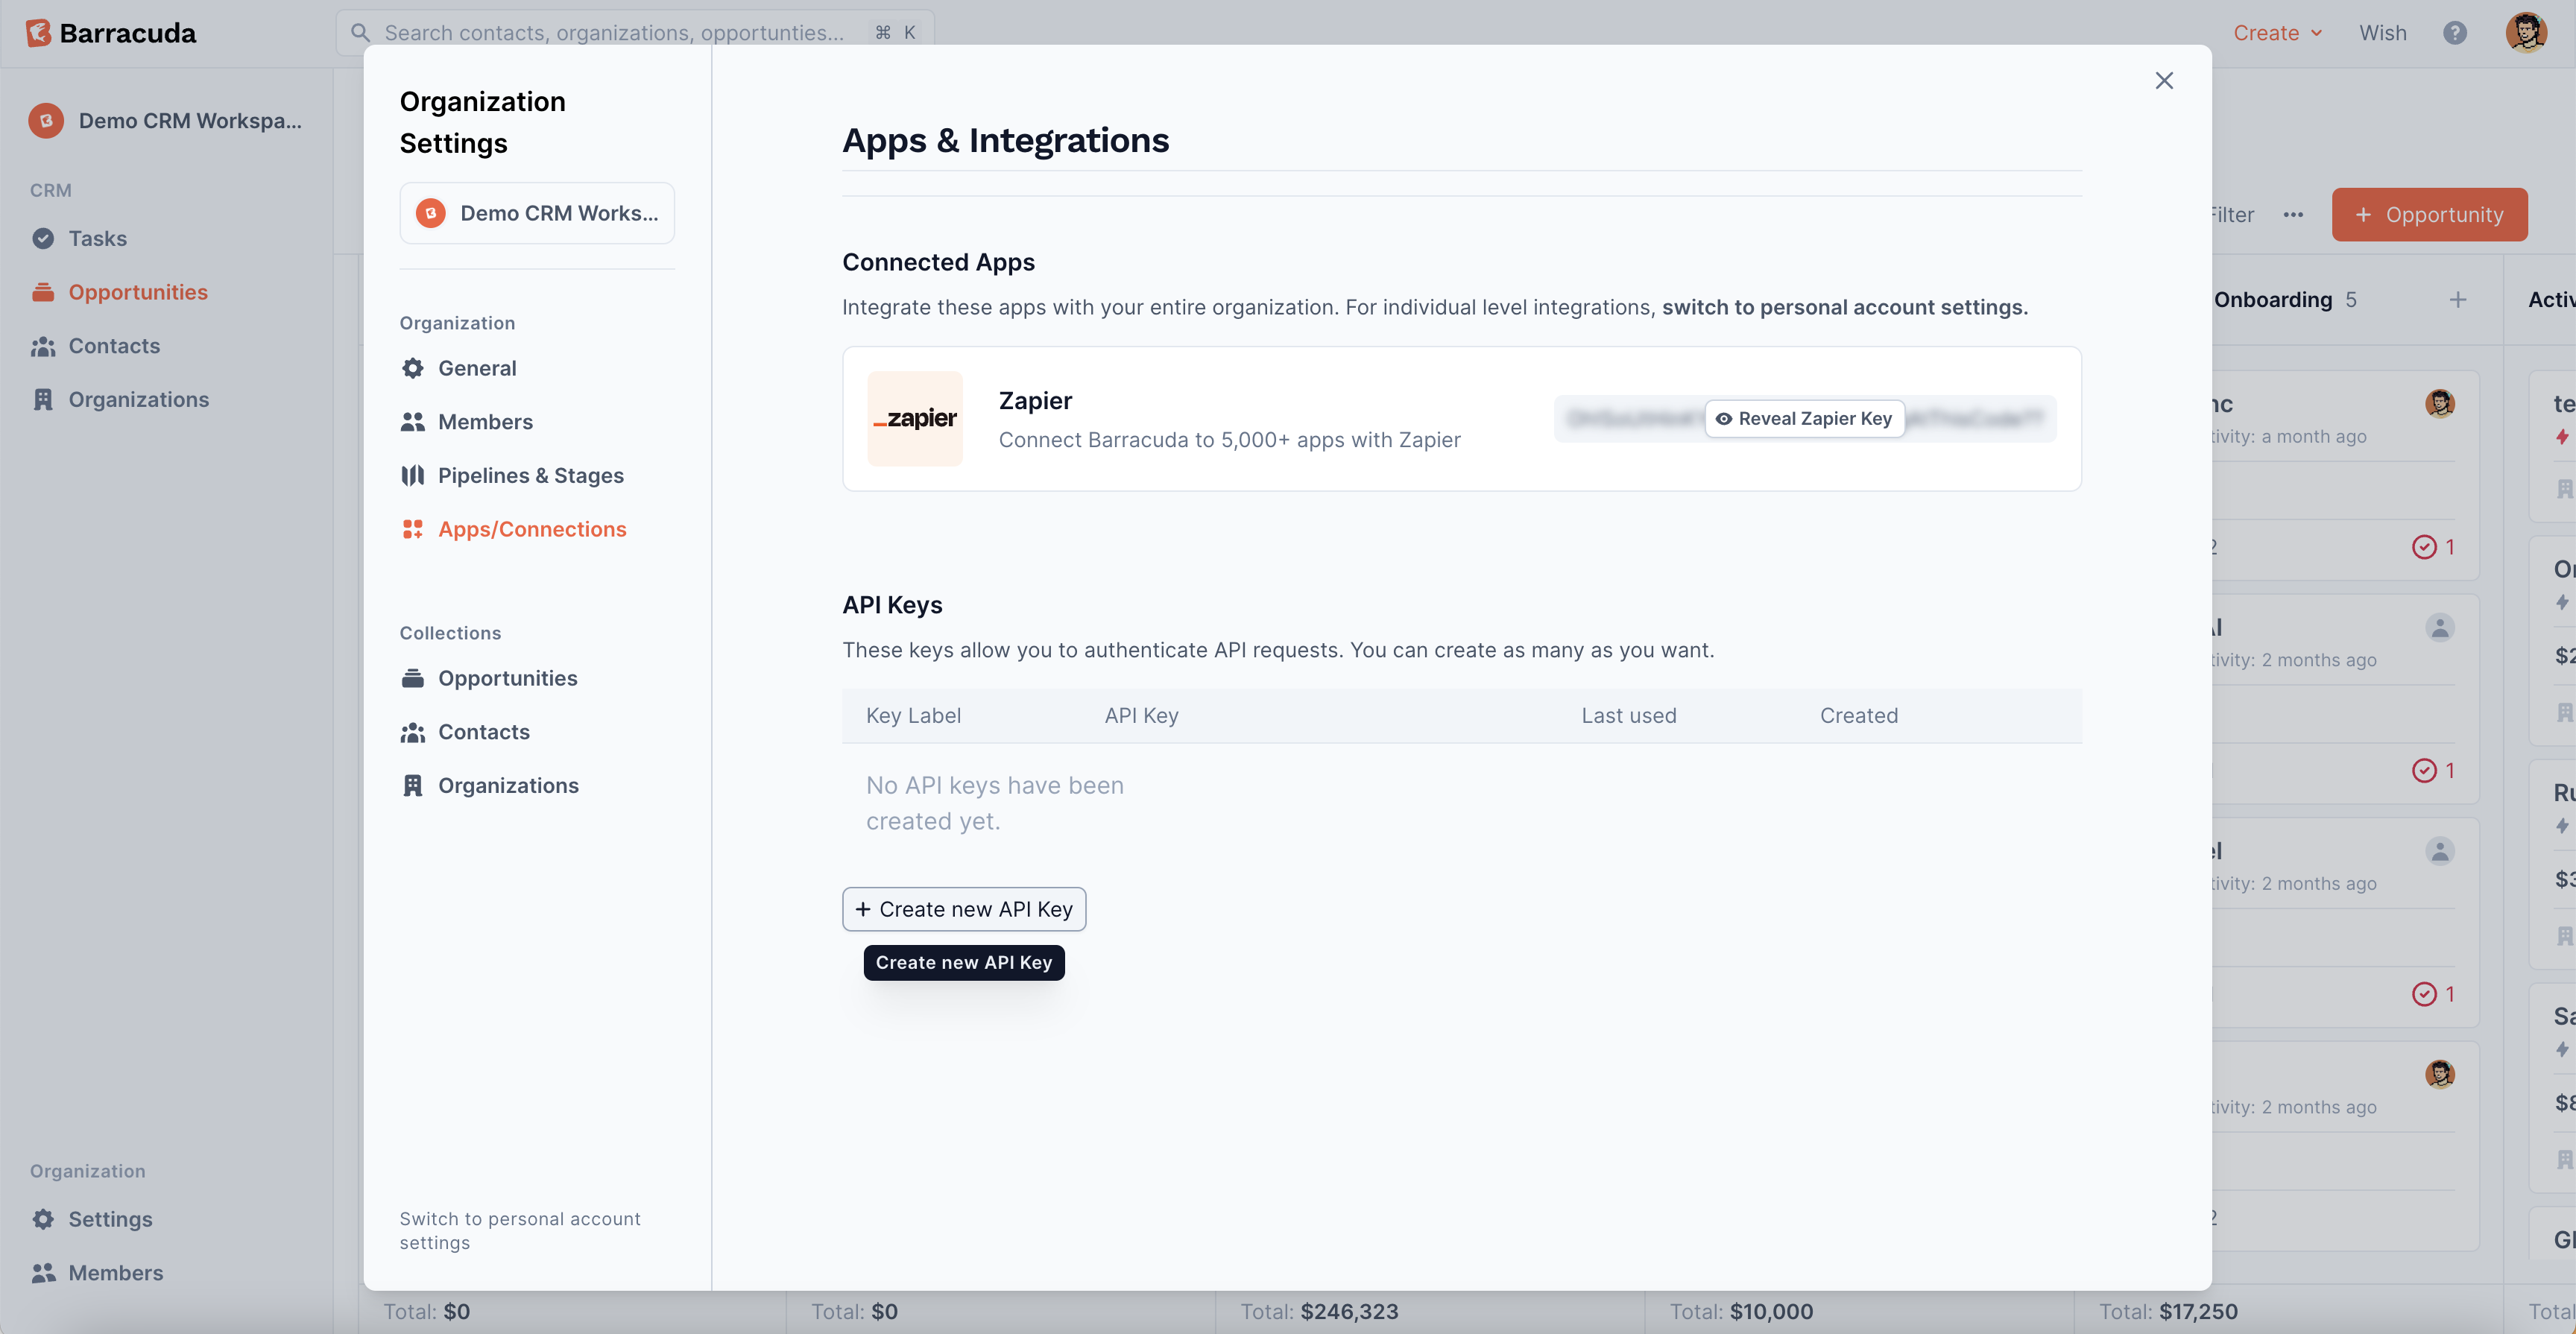Open Demo CRM workspace selector in settings
Image resolution: width=2576 pixels, height=1334 pixels.
(x=537, y=213)
